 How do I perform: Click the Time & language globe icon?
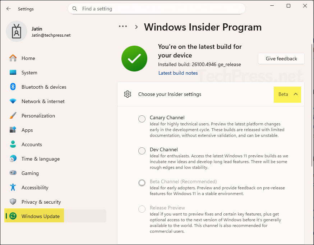(x=13, y=158)
